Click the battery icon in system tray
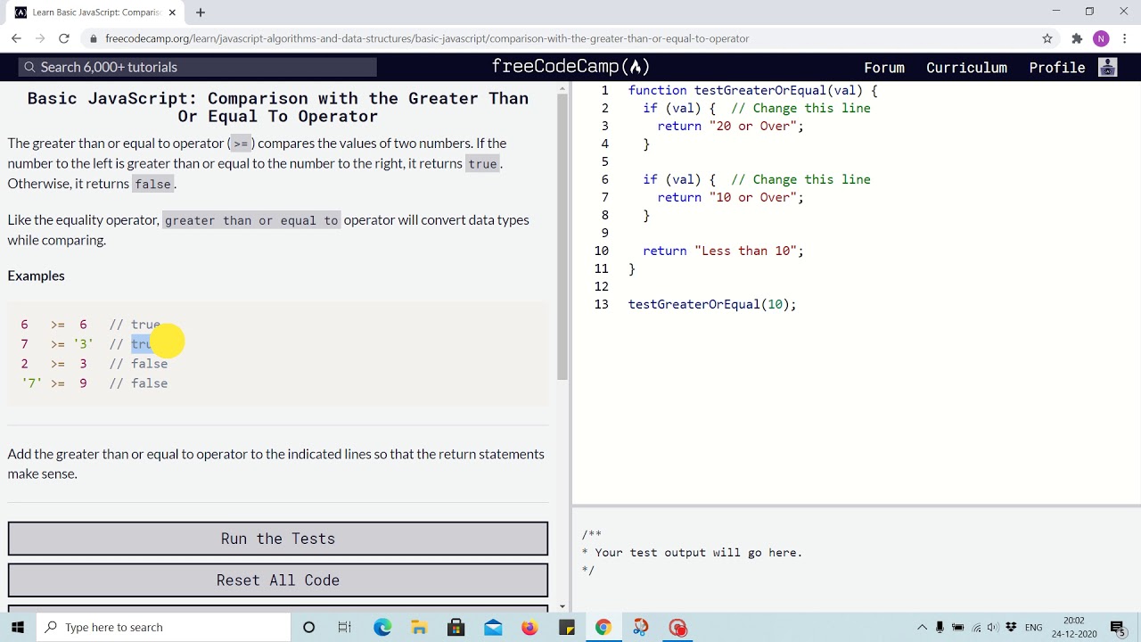Viewport: 1141px width, 642px height. 957,627
